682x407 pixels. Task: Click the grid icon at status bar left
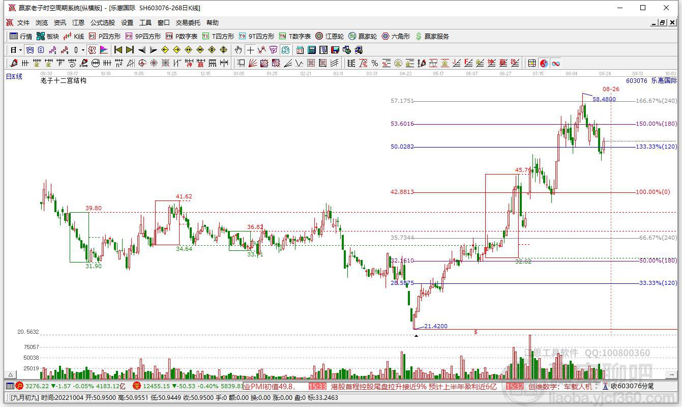pos(10,386)
